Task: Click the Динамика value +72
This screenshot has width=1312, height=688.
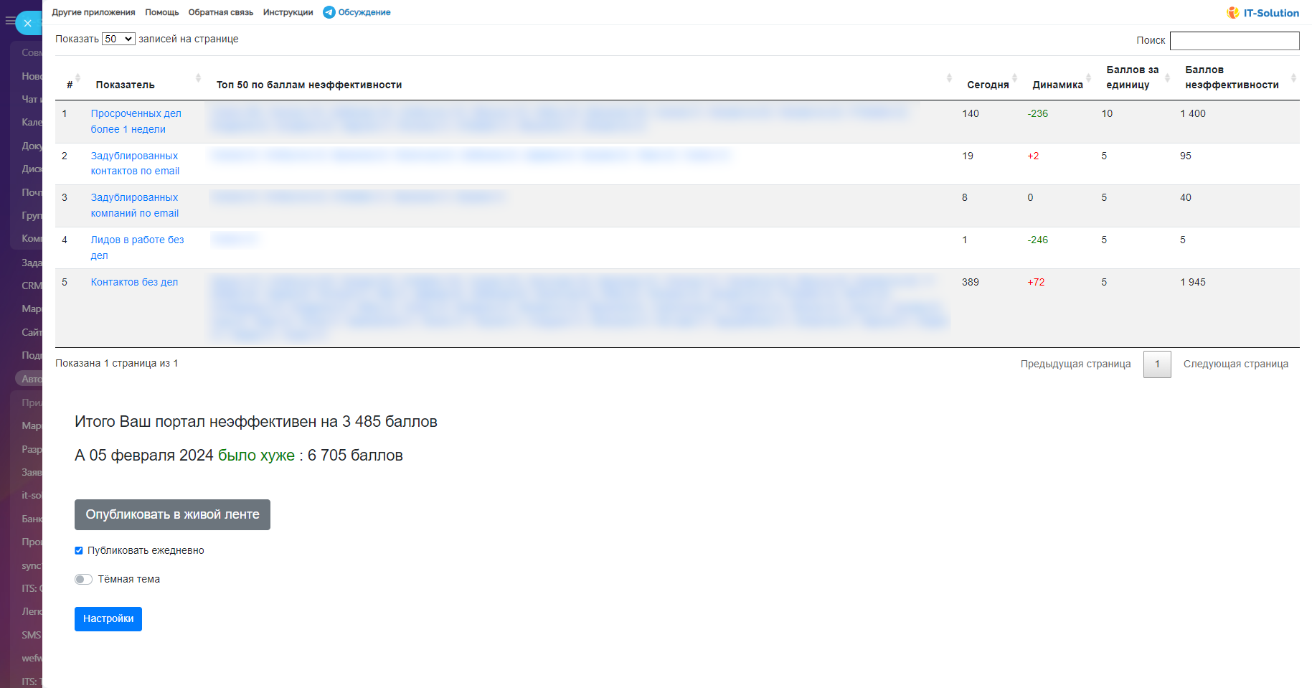Action: pos(1036,282)
